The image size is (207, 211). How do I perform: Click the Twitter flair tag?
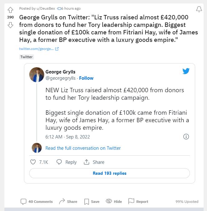click(x=26, y=57)
